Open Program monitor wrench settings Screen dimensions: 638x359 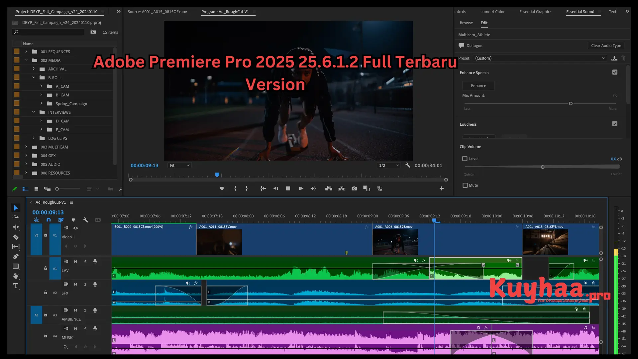tap(408, 165)
